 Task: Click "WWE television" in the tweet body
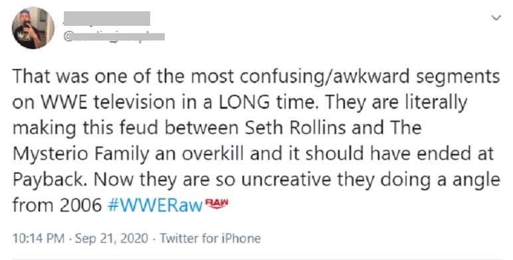108,102
